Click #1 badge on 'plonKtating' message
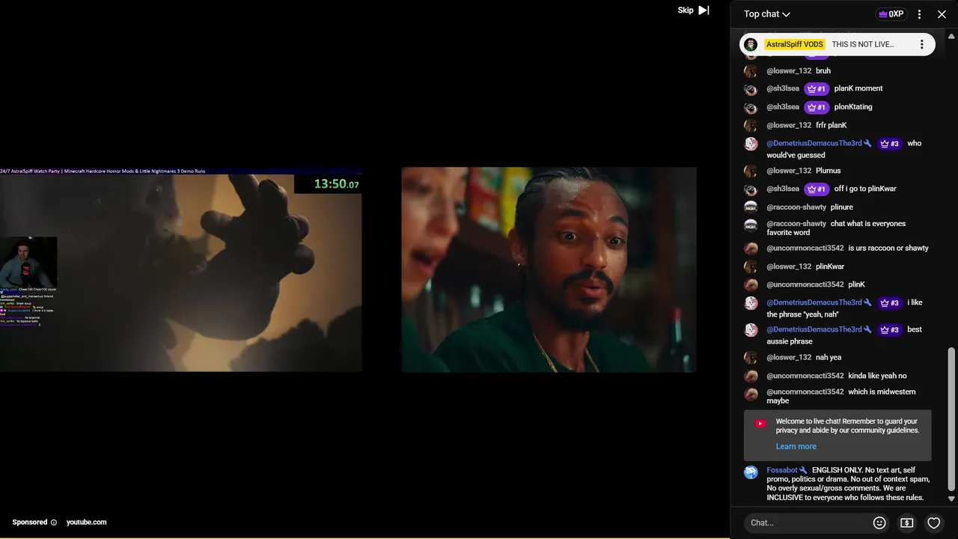The width and height of the screenshot is (958, 539). click(817, 107)
